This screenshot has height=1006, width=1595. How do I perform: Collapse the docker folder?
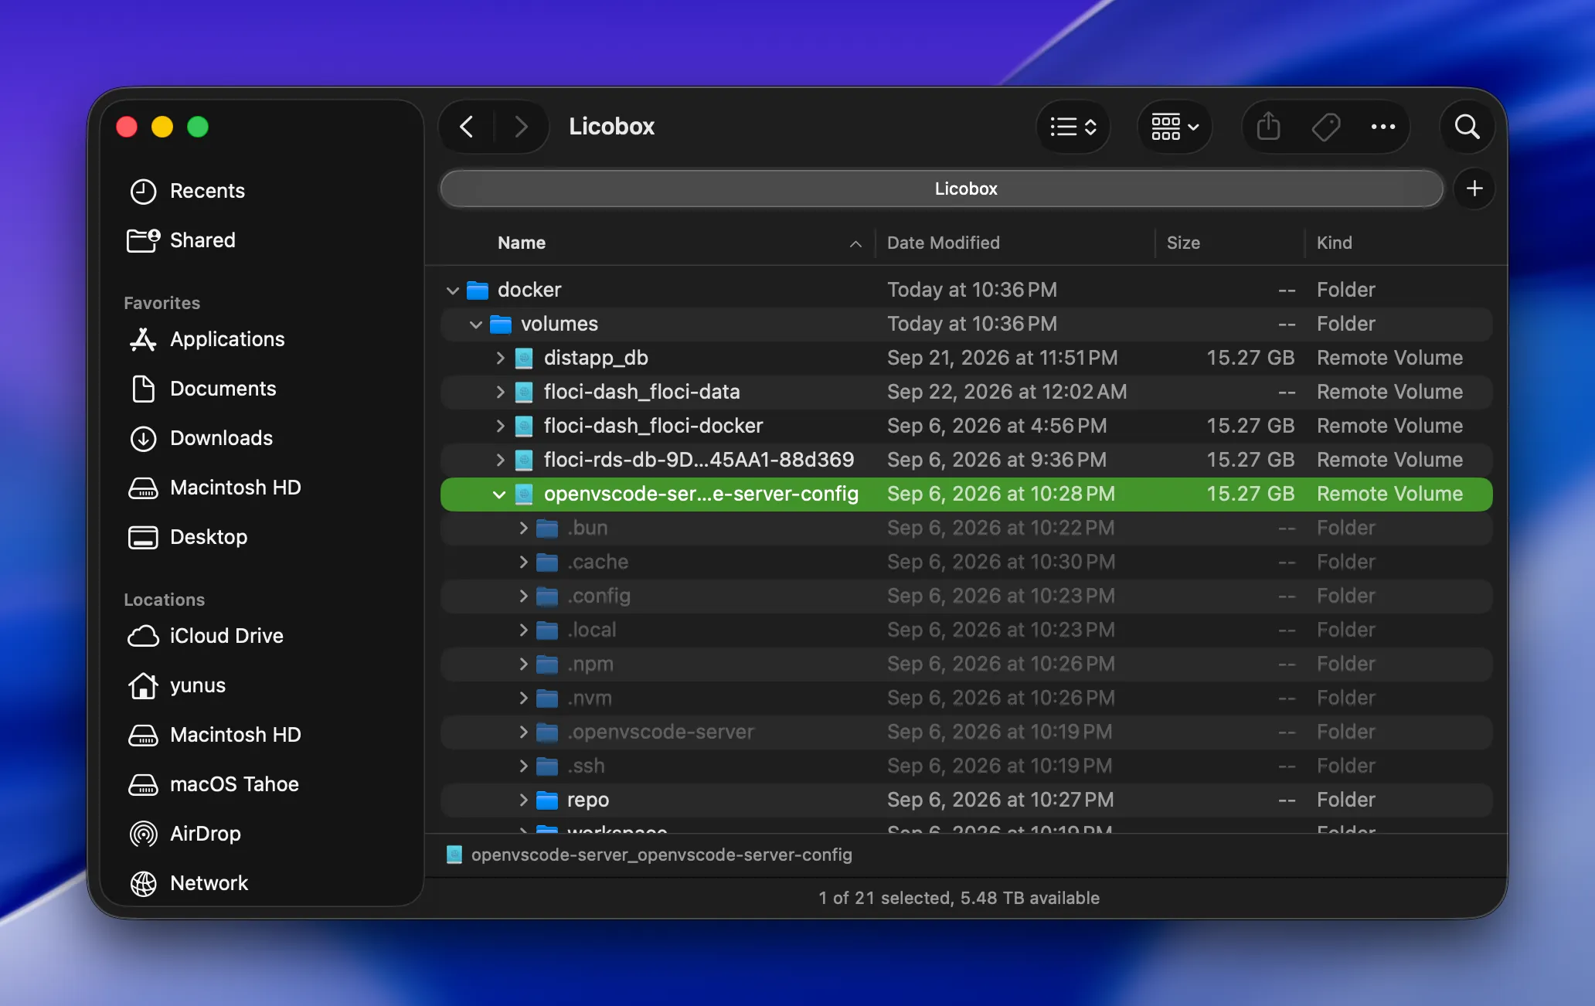453,291
